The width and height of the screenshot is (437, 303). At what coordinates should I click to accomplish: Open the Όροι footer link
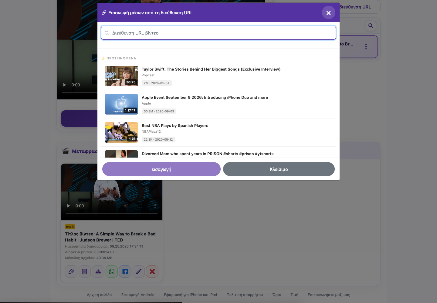[277, 295]
